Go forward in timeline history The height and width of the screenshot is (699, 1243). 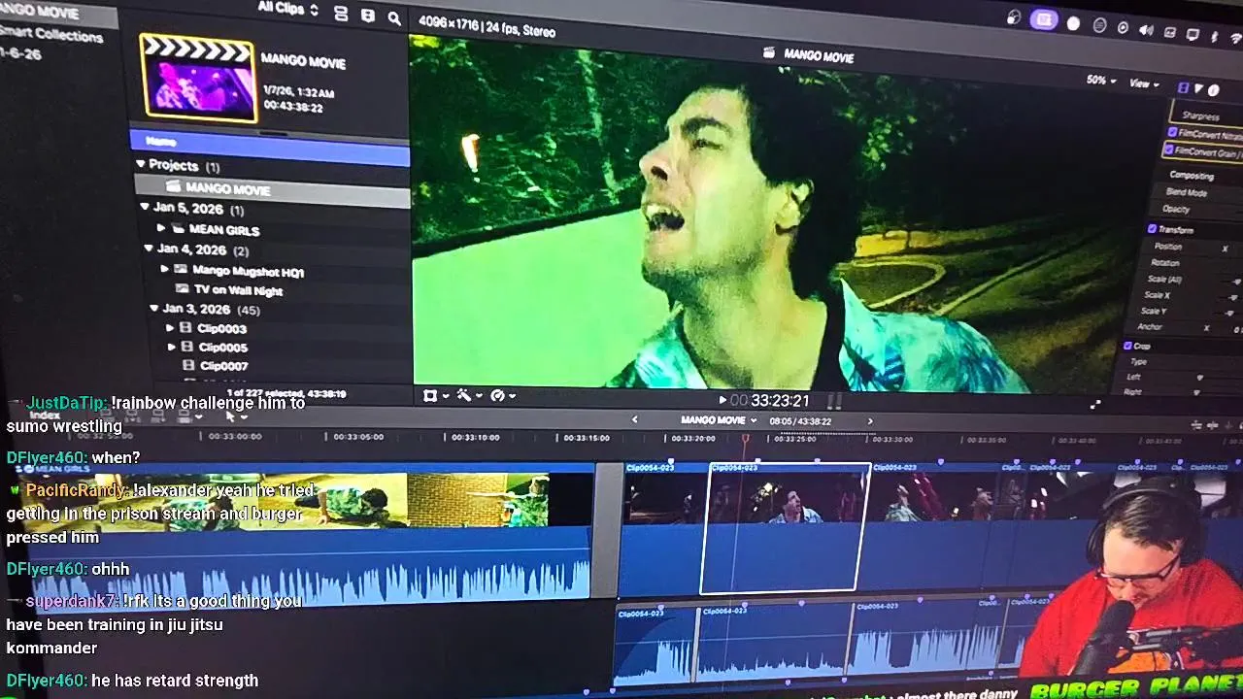pyautogui.click(x=870, y=421)
